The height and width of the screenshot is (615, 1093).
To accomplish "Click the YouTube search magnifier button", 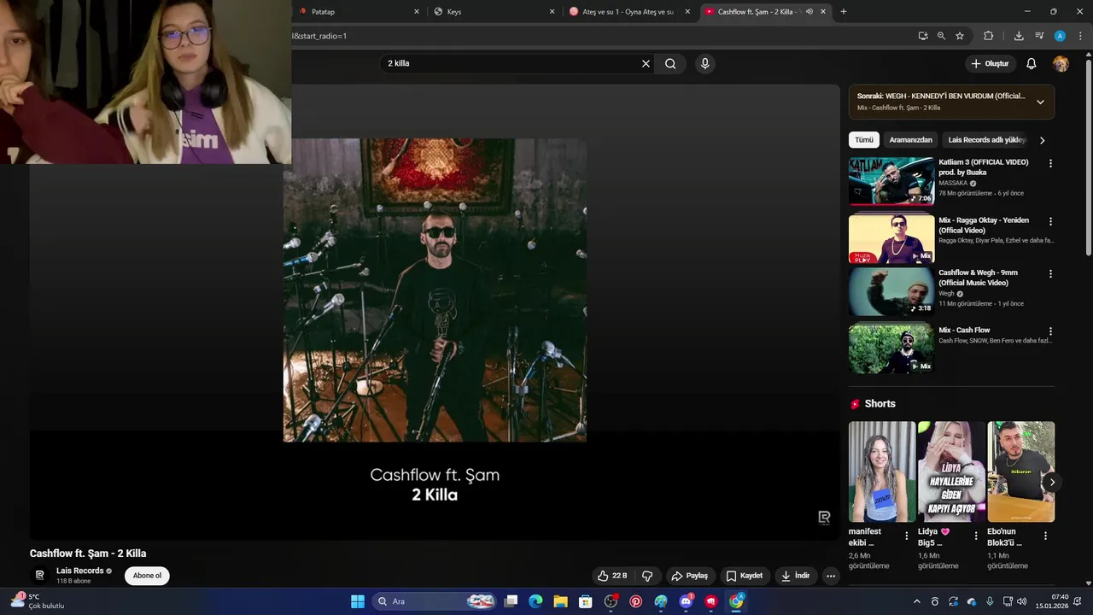I will point(670,63).
